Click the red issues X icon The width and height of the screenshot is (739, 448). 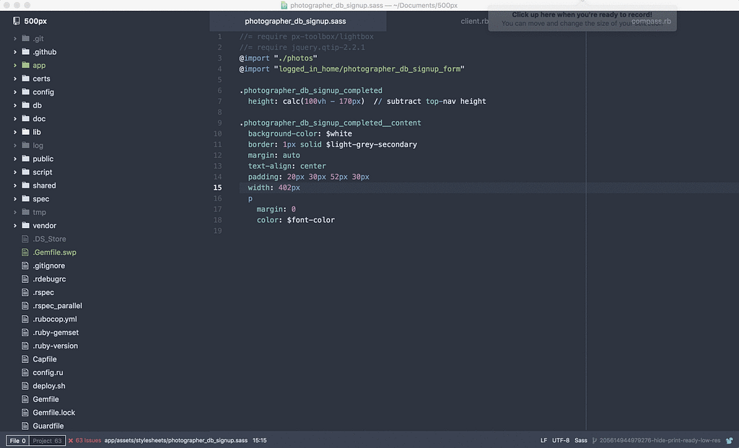pyautogui.click(x=71, y=441)
